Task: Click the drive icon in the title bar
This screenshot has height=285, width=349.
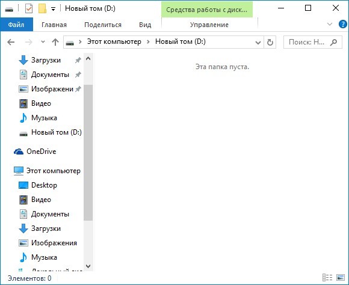Action: click(9, 9)
